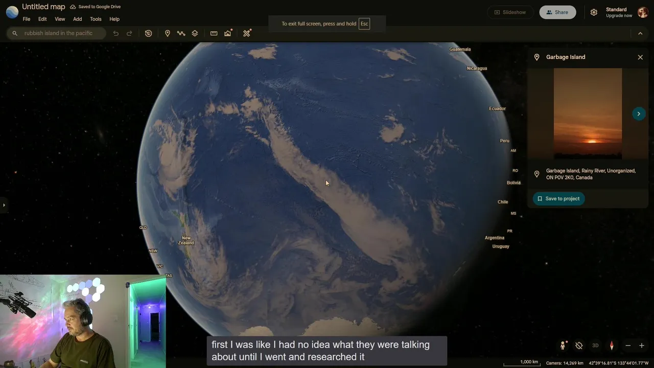This screenshot has width=654, height=368.
Task: Open settings gear icon
Action: (594, 12)
